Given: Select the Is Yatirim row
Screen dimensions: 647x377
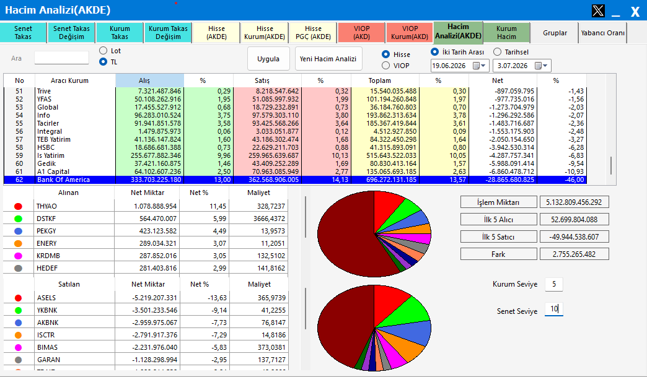Looking at the screenshot, I should point(295,155).
